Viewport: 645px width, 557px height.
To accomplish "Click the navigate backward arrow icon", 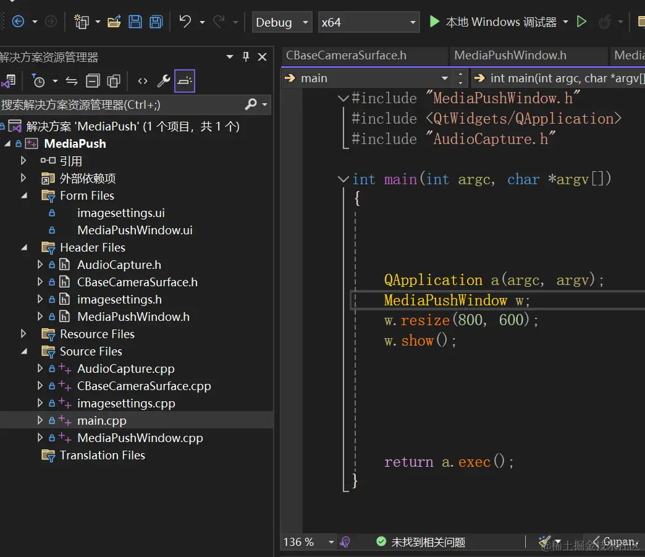I will (18, 22).
